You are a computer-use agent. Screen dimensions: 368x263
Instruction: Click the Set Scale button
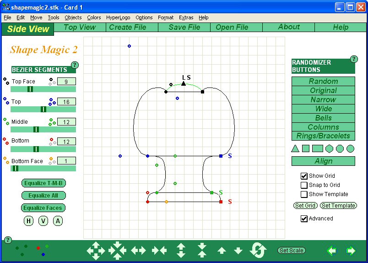[292, 251]
